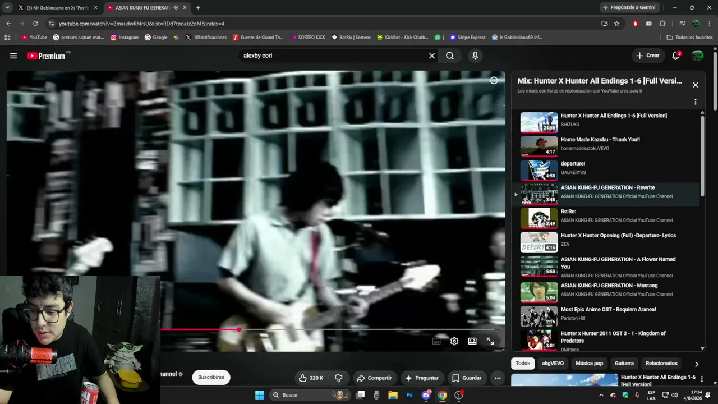Image resolution: width=718 pixels, height=404 pixels.
Task: Dislike the video
Action: pos(339,378)
